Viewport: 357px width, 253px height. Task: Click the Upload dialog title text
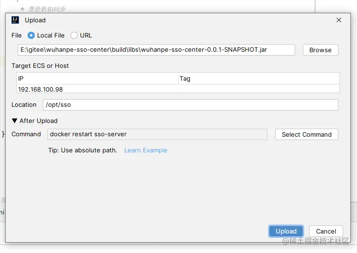point(35,20)
